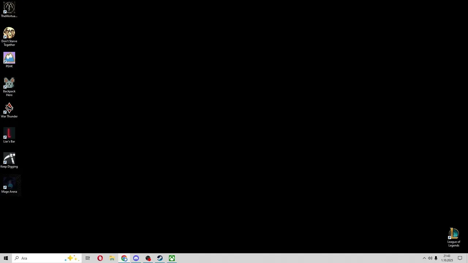Open Discord from the taskbar
Screen dimensions: 468x263
click(136, 258)
